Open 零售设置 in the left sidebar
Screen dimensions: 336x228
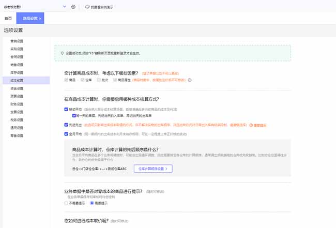pyautogui.click(x=17, y=135)
